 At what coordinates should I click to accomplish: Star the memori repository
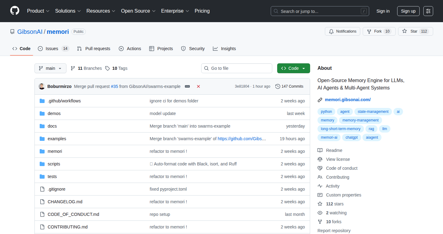coord(416,31)
